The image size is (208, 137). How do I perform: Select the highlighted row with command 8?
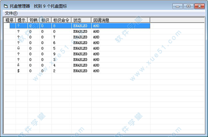80,26
